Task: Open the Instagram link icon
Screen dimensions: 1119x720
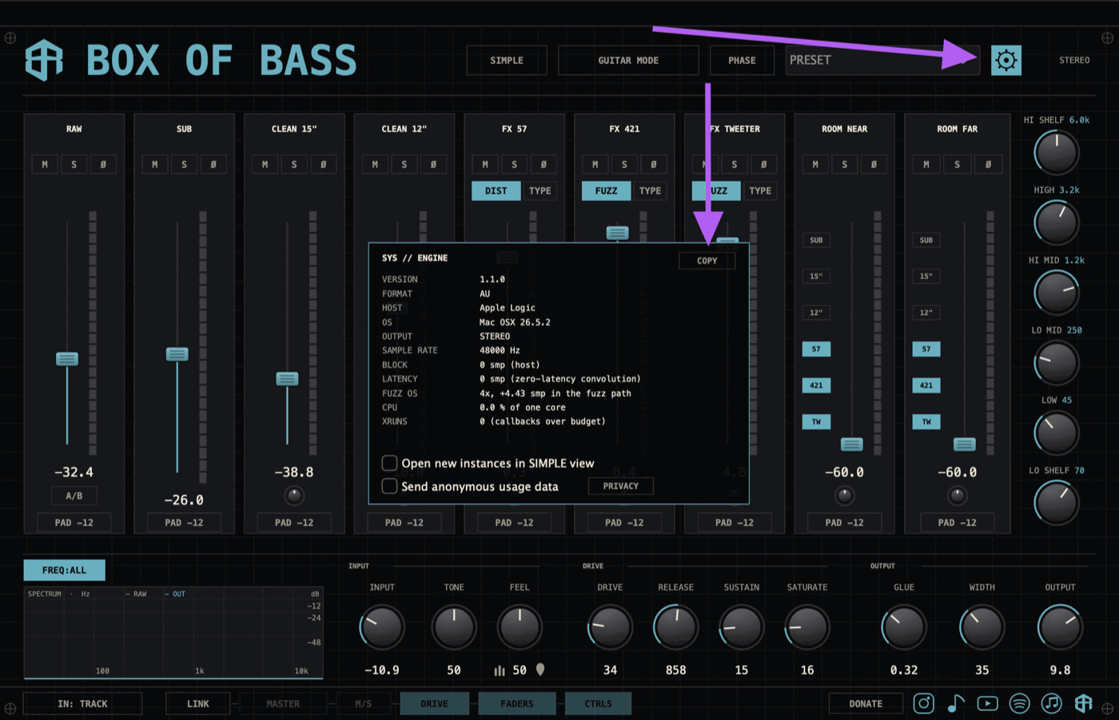Action: coord(923,703)
